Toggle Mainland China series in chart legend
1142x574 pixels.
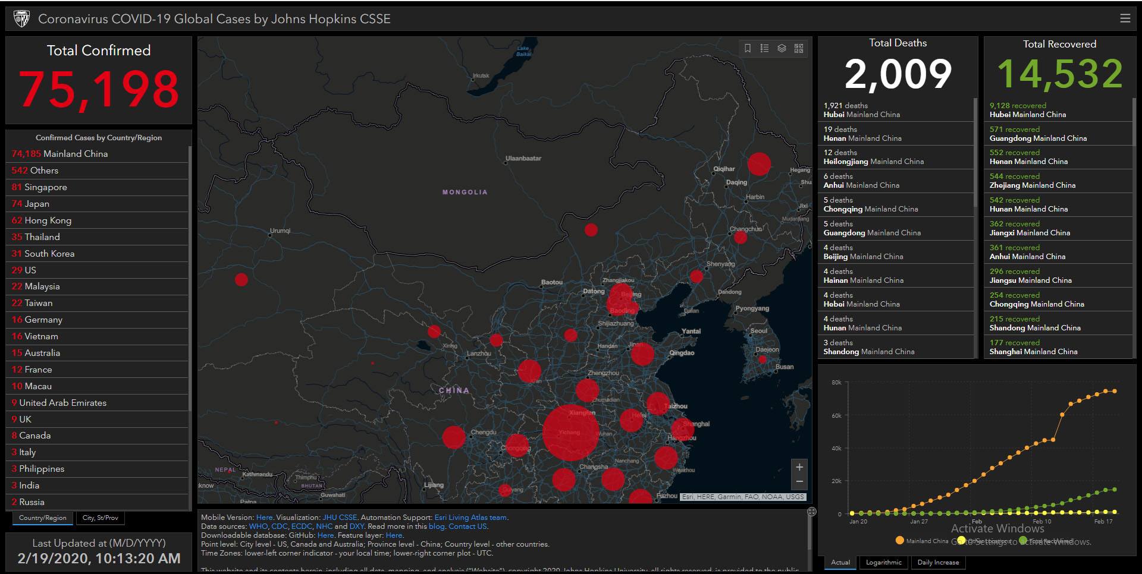pyautogui.click(x=922, y=541)
